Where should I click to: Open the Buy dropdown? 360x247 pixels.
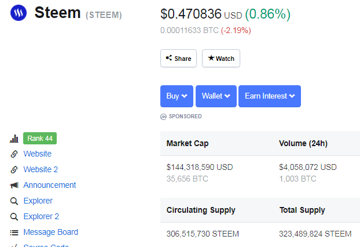177,96
